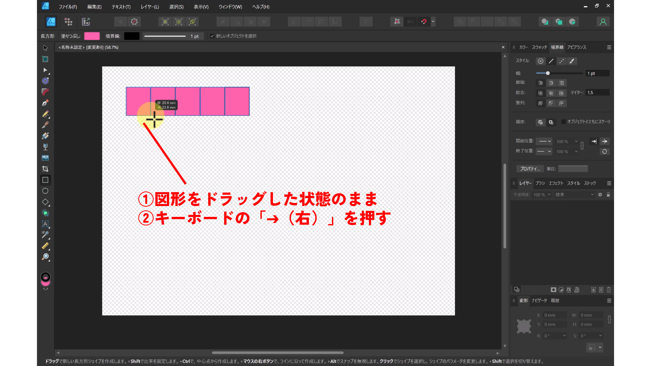Select the Ellipse tool
Image resolution: width=651 pixels, height=366 pixels.
pyautogui.click(x=45, y=191)
